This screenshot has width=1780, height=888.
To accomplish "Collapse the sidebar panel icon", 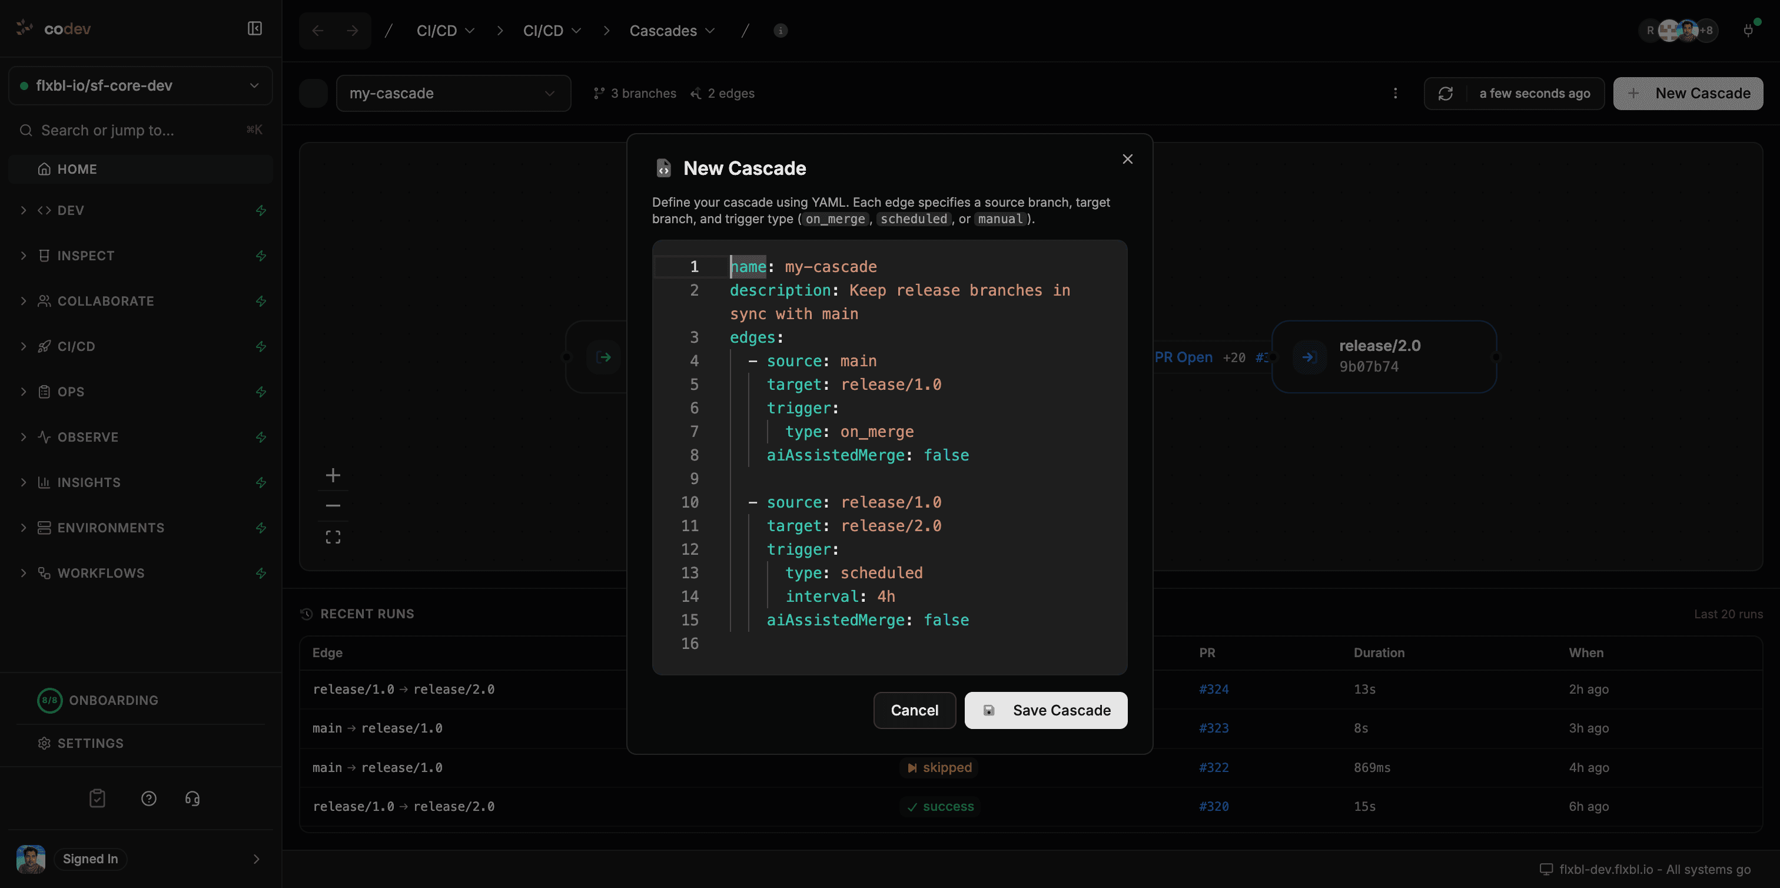I will pos(254,28).
